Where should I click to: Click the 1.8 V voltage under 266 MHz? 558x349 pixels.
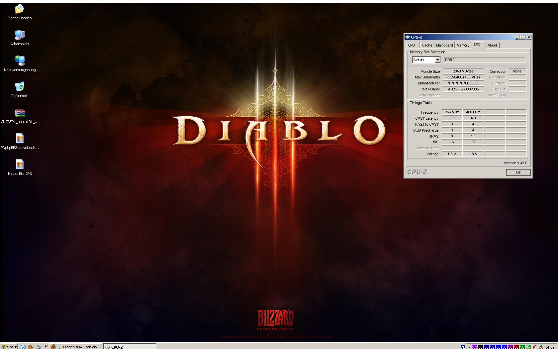452,154
